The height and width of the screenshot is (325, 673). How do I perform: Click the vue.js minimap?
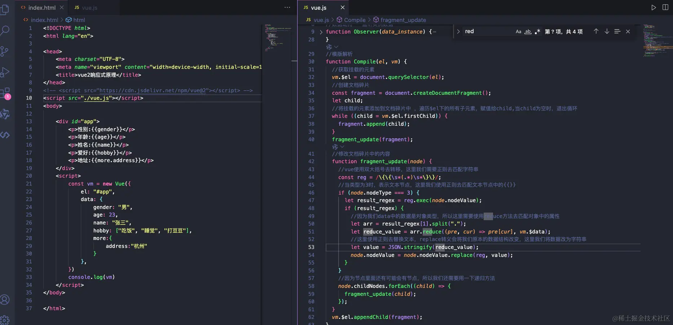[x=658, y=40]
